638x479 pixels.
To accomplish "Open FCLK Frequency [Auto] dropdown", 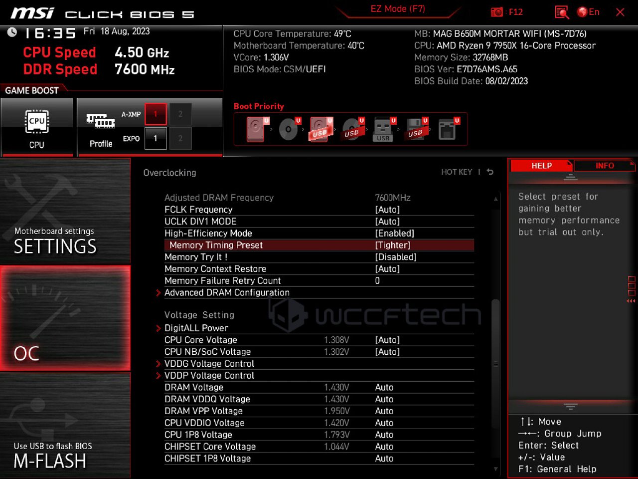I will pos(387,210).
